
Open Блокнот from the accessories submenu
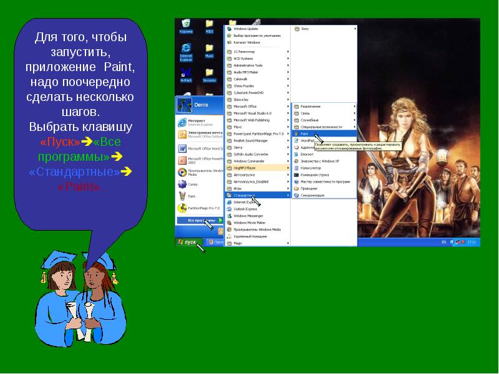coord(308,154)
